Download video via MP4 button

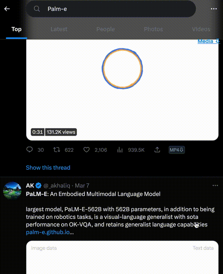point(177,150)
